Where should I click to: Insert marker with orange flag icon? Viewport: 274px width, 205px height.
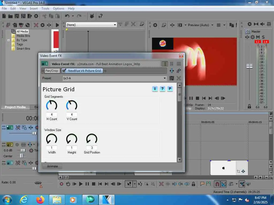[x=202, y=184]
